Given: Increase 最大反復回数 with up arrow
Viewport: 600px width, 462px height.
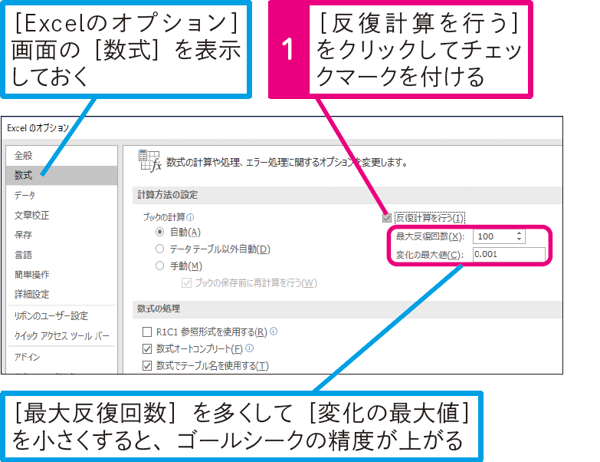Looking at the screenshot, I should coord(520,233).
